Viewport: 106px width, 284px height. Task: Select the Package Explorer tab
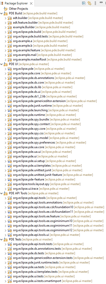pos(15,3)
